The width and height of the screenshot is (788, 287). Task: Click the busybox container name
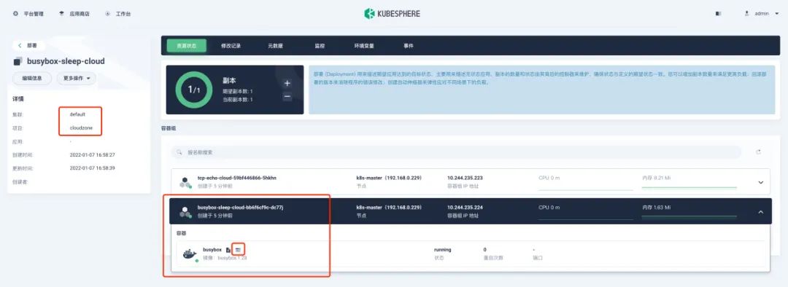[x=212, y=249]
